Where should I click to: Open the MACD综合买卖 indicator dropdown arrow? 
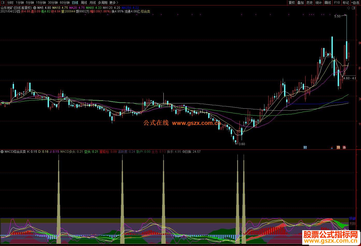(x=2, y=152)
